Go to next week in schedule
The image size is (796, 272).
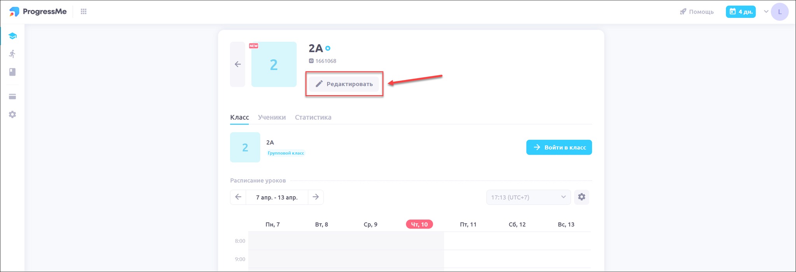(x=316, y=197)
